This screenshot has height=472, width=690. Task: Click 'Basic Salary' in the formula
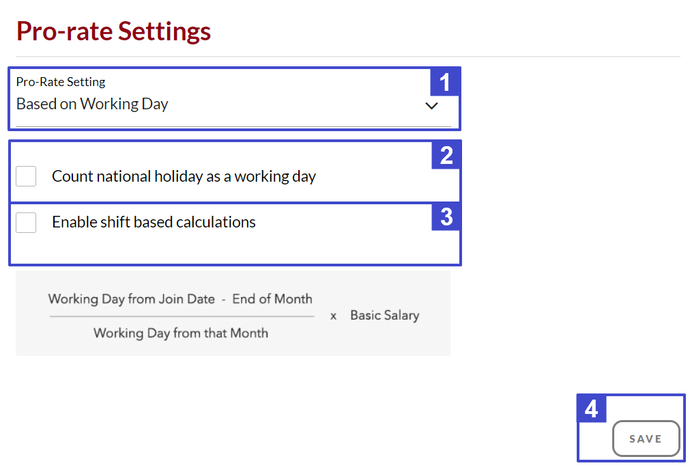384,316
